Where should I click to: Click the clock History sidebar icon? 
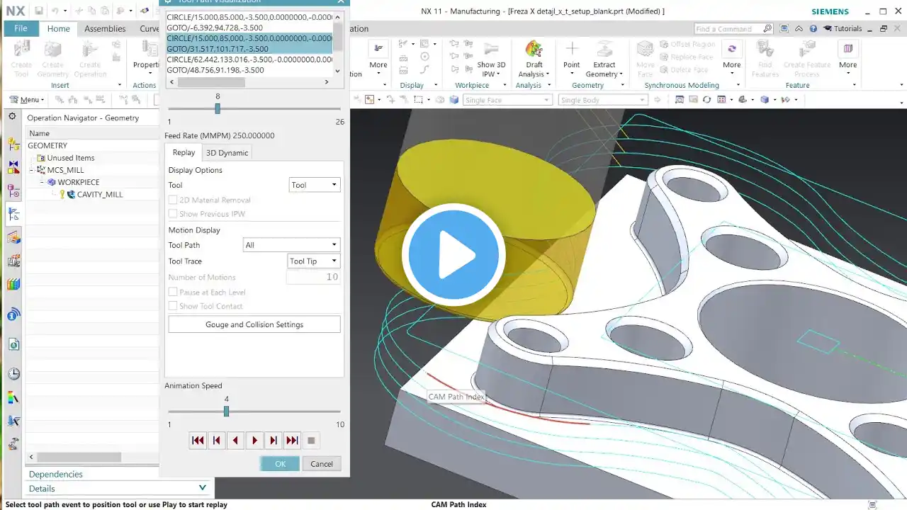(13, 374)
